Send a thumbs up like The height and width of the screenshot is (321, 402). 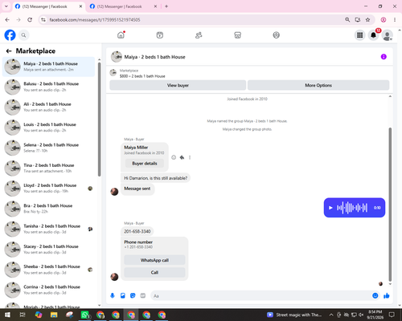387,295
